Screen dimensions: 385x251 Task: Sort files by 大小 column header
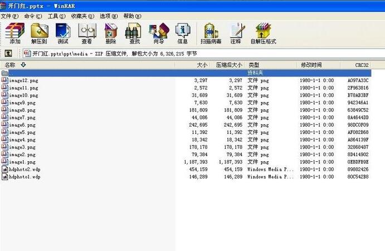tap(202, 65)
